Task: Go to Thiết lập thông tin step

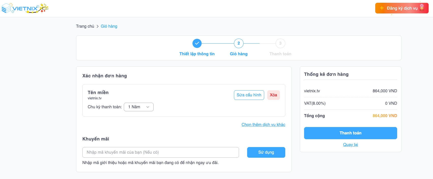Action: tap(197, 54)
